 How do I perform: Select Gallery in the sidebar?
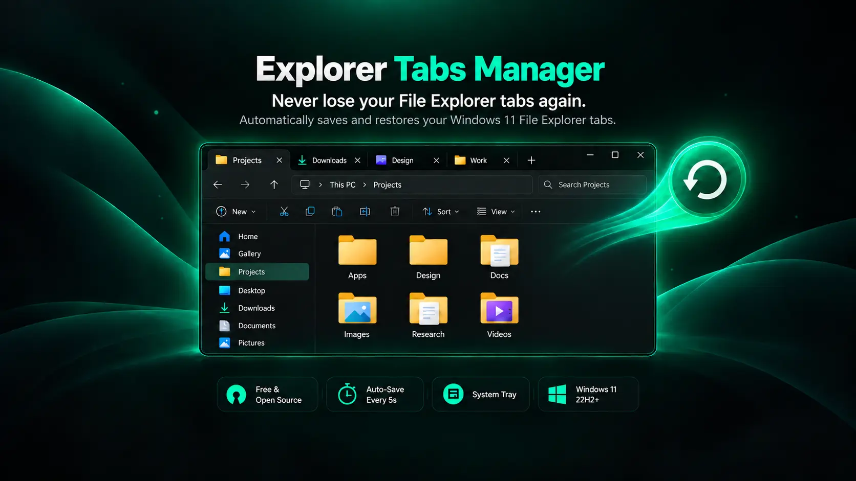(257, 254)
